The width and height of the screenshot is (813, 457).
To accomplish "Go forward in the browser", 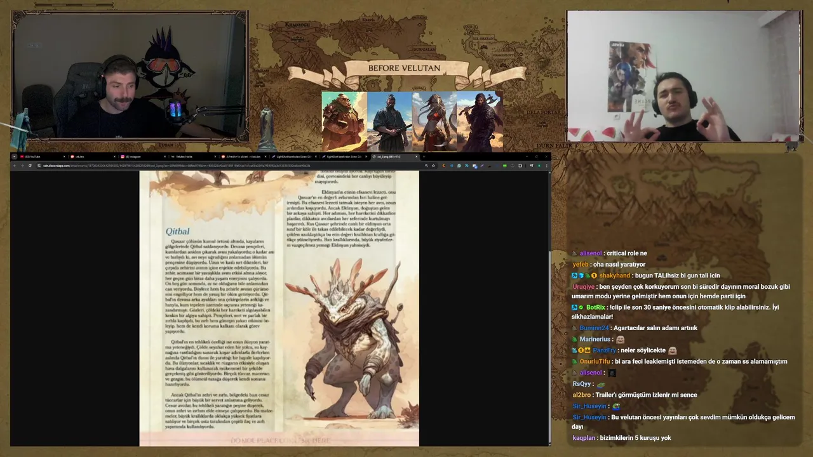I will point(22,166).
